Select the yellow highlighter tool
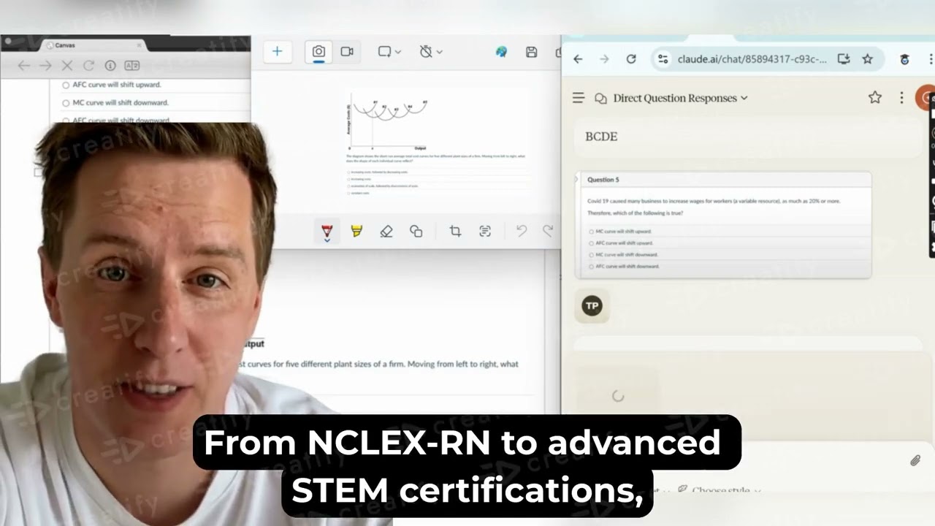Viewport: 935px width, 526px height. click(x=356, y=231)
